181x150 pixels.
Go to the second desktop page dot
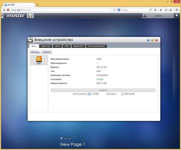pyautogui.click(x=65, y=138)
